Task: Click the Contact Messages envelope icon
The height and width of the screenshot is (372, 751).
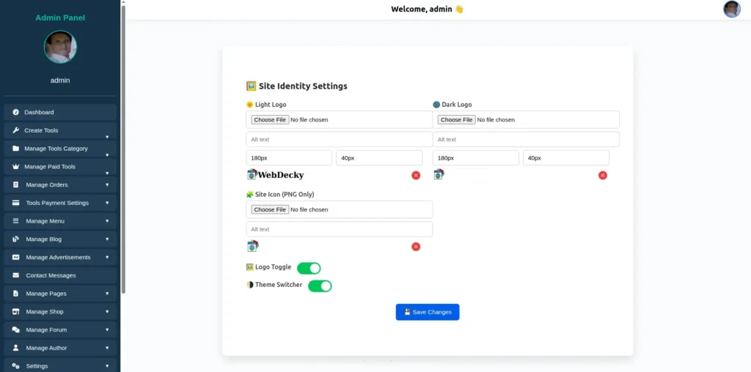Action: click(16, 275)
